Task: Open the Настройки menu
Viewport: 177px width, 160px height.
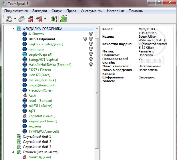Action: (116, 11)
